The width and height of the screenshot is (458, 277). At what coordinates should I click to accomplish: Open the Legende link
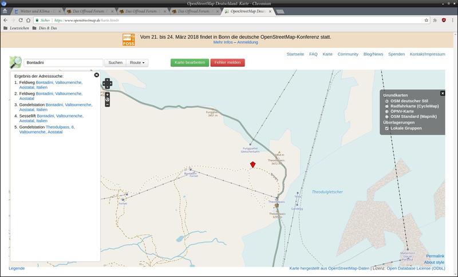pyautogui.click(x=17, y=268)
